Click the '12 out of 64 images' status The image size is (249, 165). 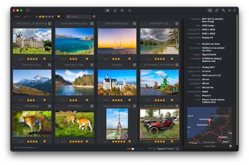25,148
